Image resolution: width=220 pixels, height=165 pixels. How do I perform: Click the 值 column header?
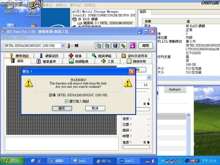tap(202, 21)
